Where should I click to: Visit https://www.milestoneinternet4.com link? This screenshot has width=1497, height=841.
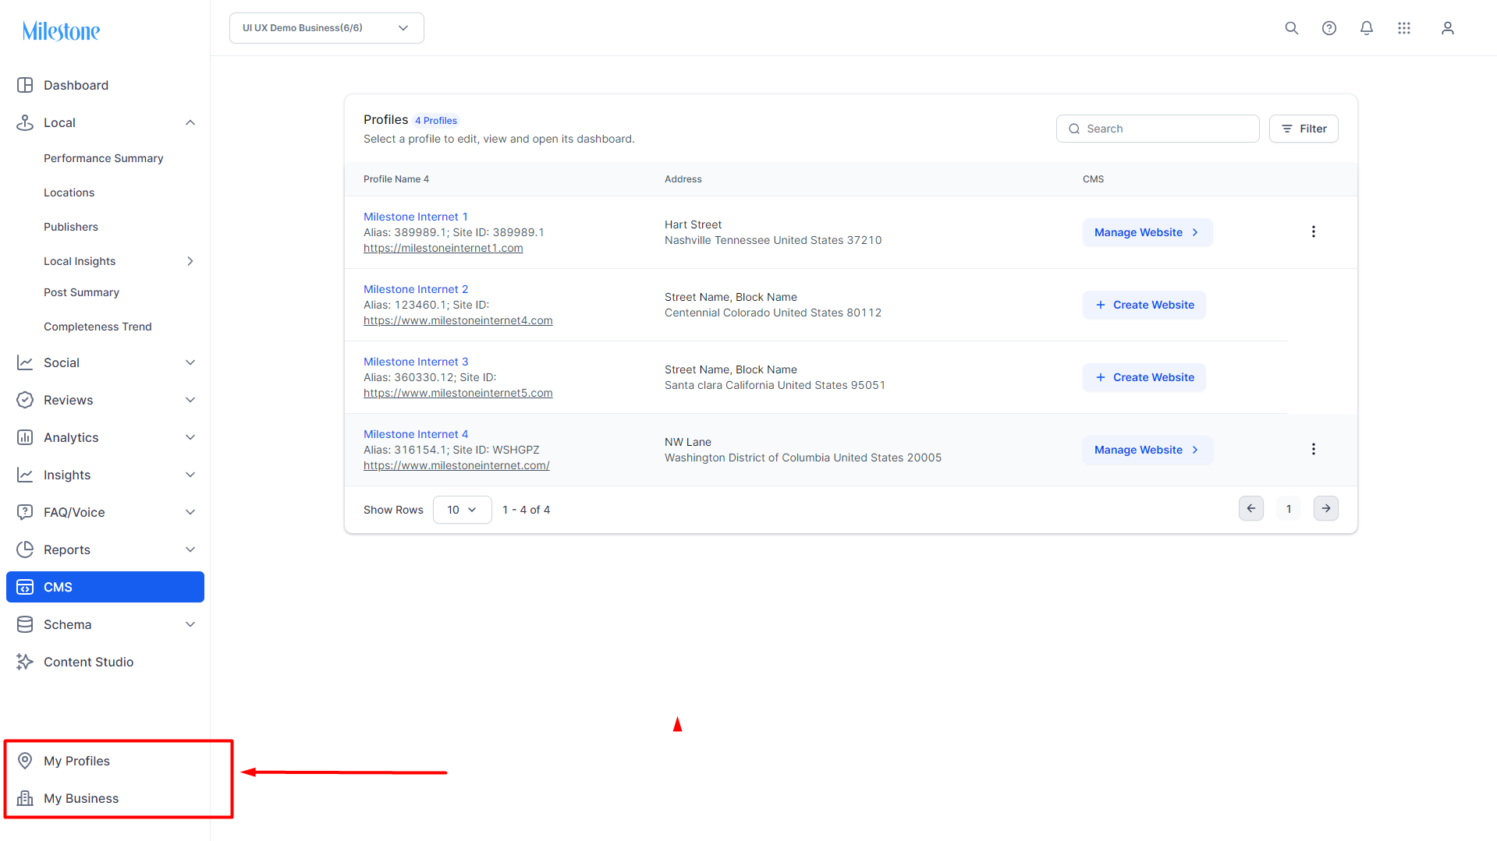pos(458,320)
